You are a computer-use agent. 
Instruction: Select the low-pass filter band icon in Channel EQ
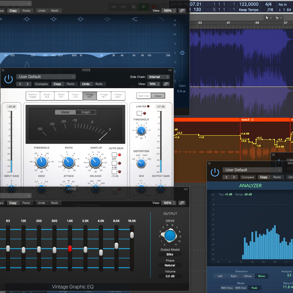click(x=161, y=19)
